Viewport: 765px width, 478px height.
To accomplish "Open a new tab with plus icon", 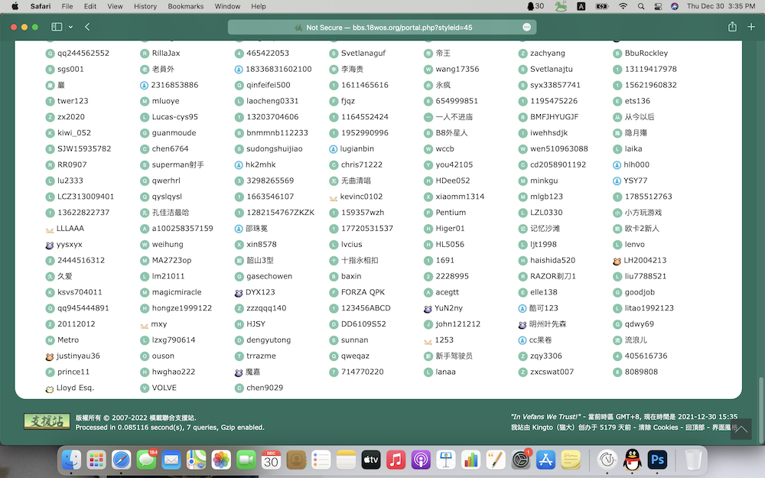I will click(751, 27).
